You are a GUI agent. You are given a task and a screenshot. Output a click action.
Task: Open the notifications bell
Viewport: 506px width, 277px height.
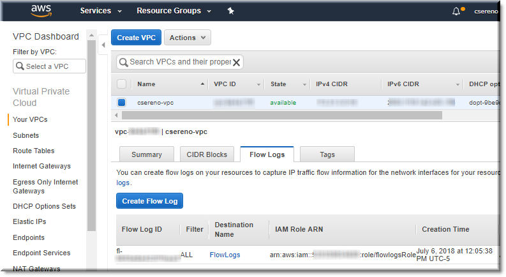click(456, 11)
